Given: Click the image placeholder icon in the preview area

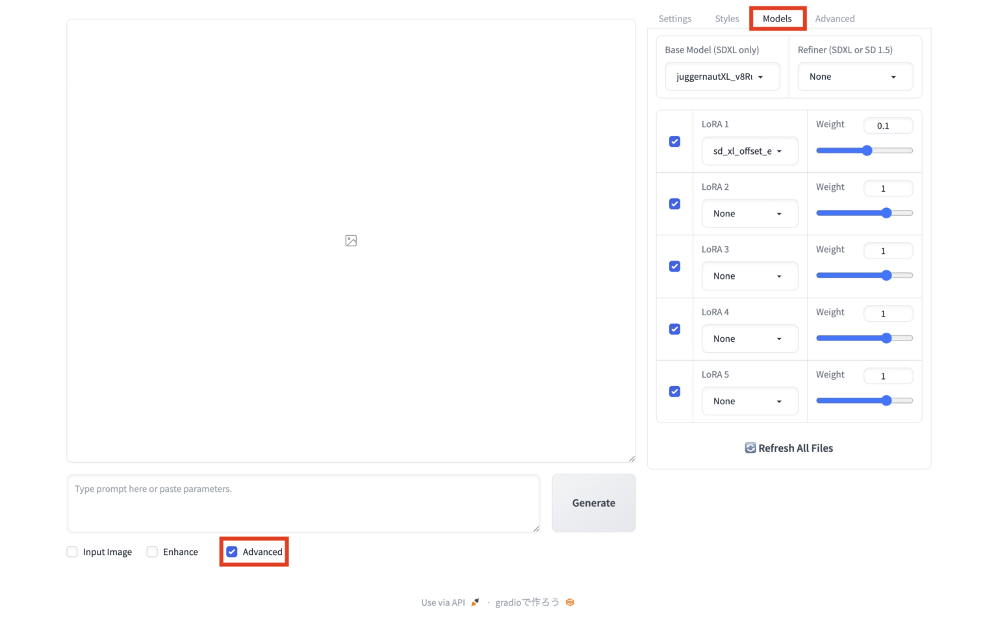Looking at the screenshot, I should (x=351, y=240).
